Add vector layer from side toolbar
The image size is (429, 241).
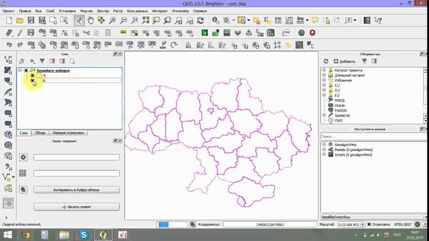[x=8, y=60]
